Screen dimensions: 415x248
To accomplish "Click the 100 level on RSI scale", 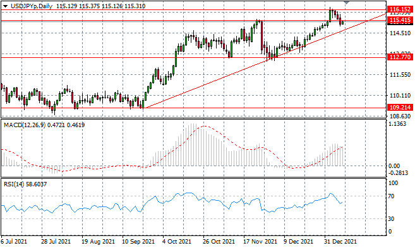I will pyautogui.click(x=393, y=183).
